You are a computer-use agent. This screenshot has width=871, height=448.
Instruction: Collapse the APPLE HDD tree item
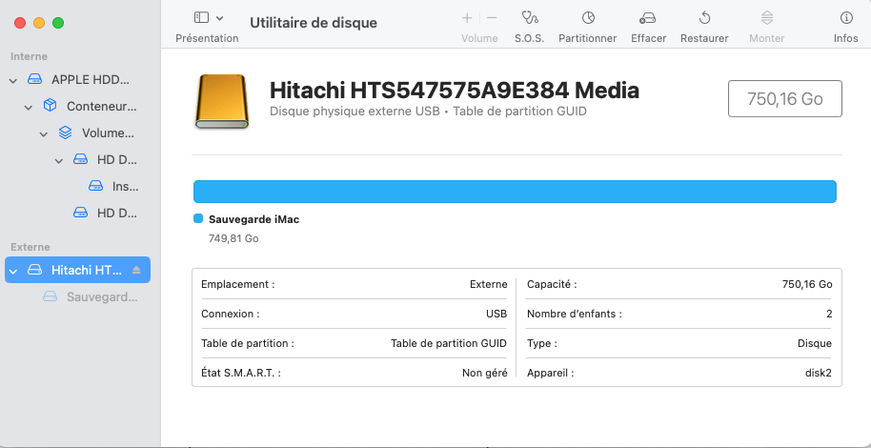[13, 80]
